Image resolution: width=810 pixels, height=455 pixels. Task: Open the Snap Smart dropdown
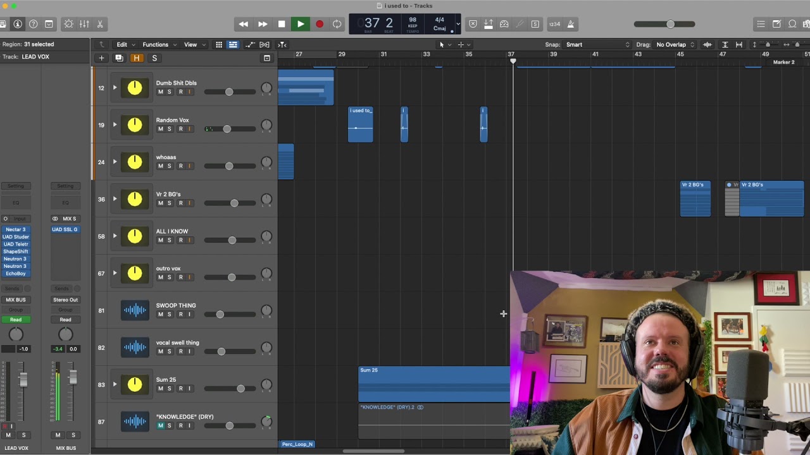[598, 44]
